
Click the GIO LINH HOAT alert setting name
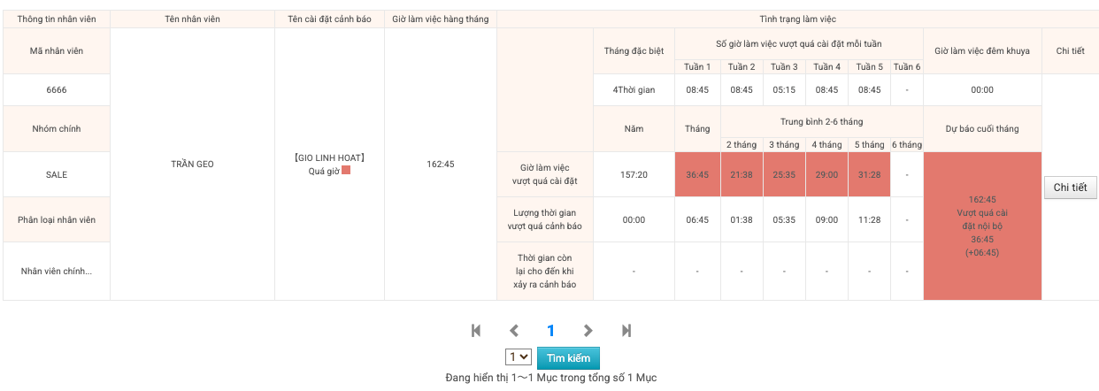(329, 157)
